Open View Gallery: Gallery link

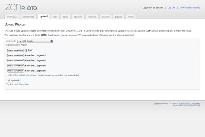(x=190, y=8)
